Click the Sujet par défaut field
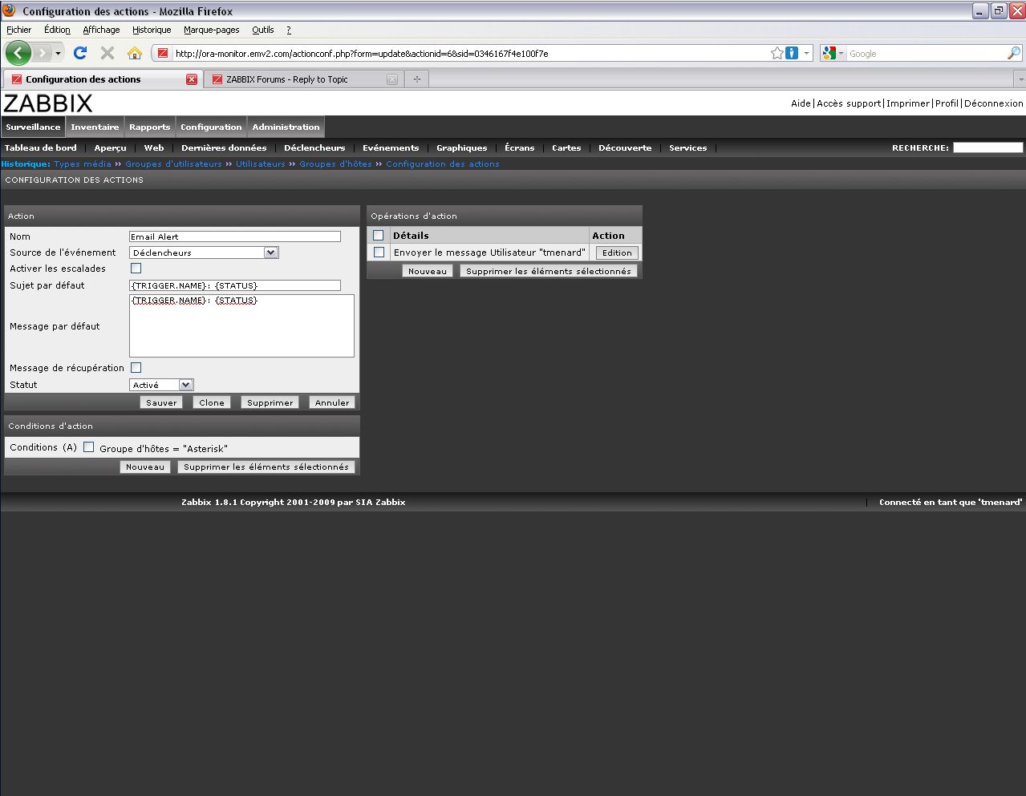The image size is (1026, 796). point(235,285)
